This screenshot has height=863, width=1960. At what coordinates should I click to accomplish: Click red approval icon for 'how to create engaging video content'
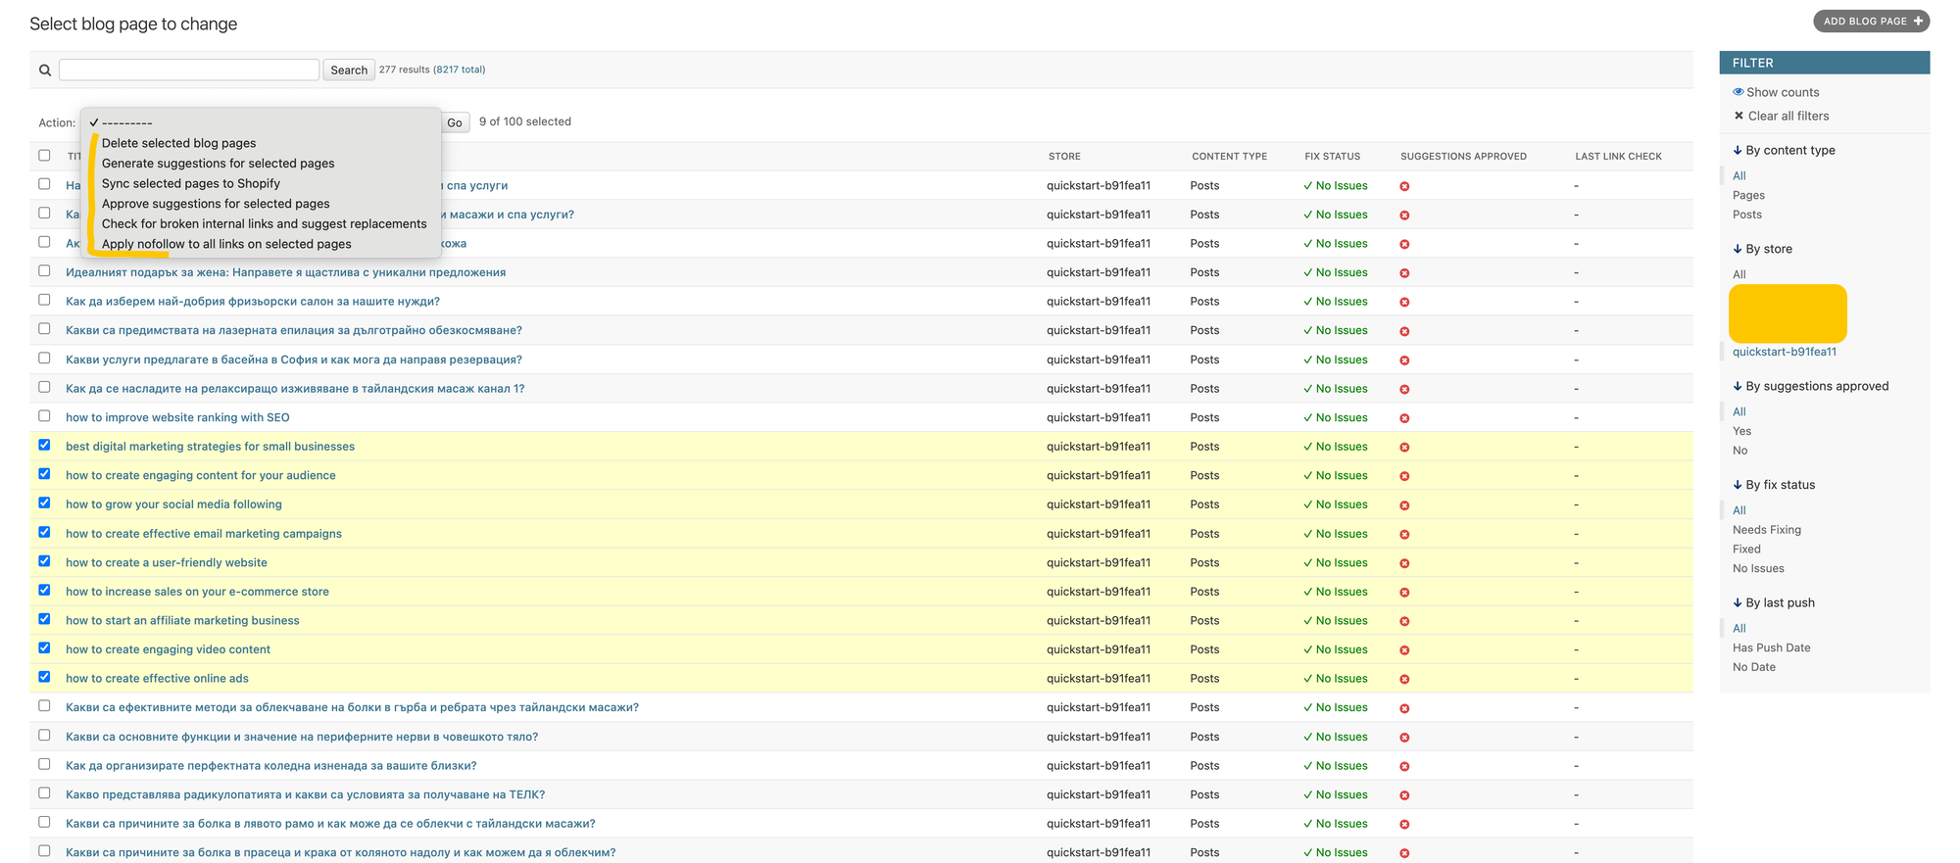[1404, 650]
